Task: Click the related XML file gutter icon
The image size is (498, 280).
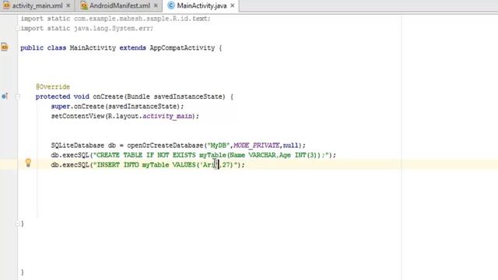Action: point(5,47)
